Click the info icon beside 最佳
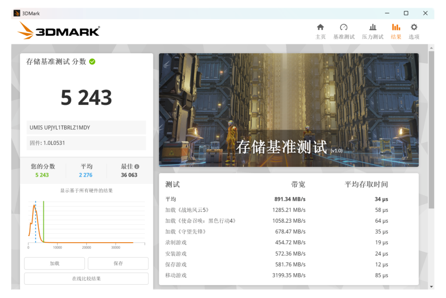The image size is (446, 298). [x=137, y=167]
